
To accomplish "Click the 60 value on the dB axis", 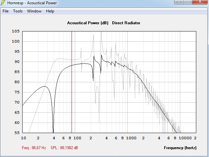I will click(x=17, y=123).
